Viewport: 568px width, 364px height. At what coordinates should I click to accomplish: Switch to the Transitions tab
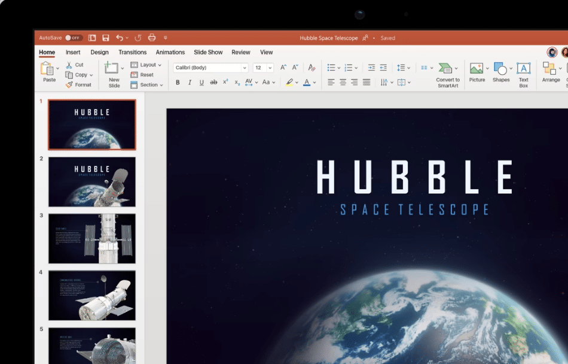click(132, 52)
